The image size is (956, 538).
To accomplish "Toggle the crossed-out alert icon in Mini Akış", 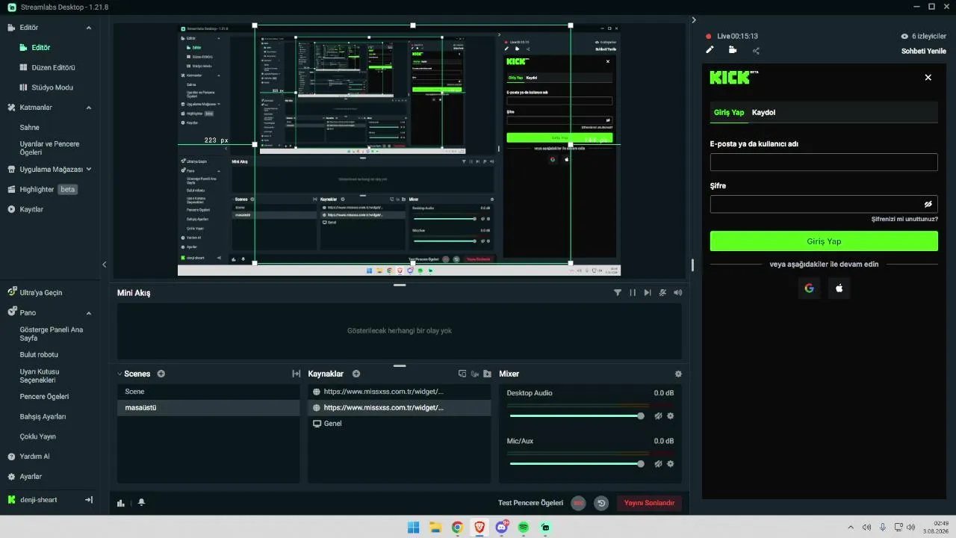I will tap(662, 293).
